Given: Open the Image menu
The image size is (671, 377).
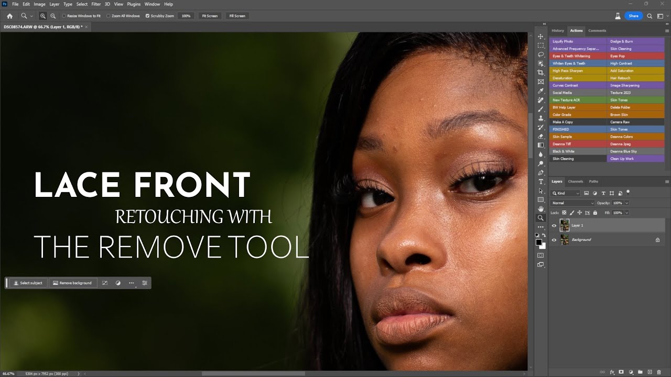Looking at the screenshot, I should click(x=40, y=4).
